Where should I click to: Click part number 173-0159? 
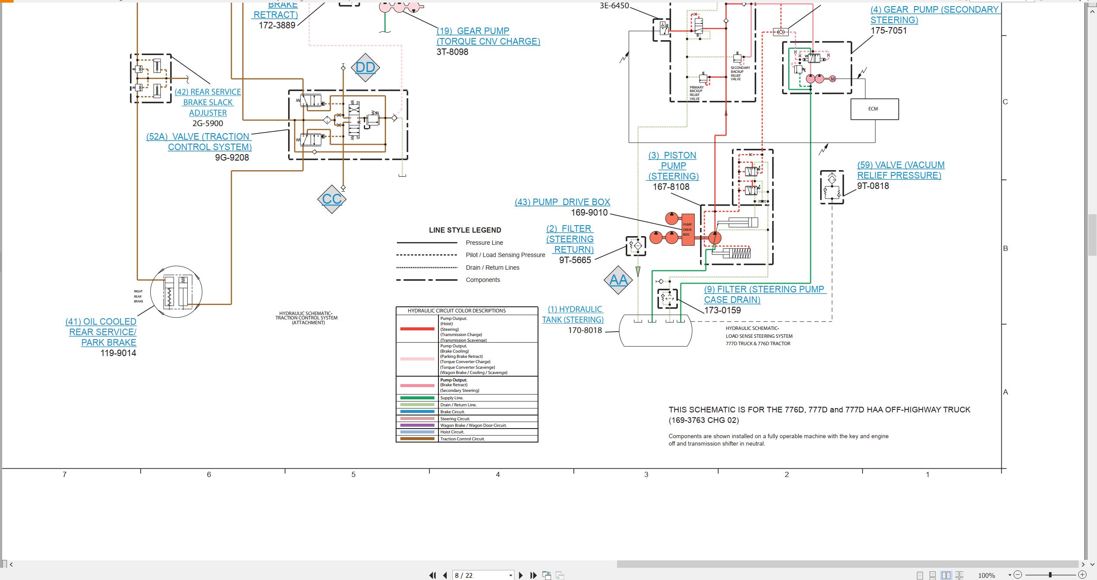723,310
